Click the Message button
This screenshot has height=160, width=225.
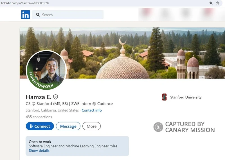[x=68, y=126]
